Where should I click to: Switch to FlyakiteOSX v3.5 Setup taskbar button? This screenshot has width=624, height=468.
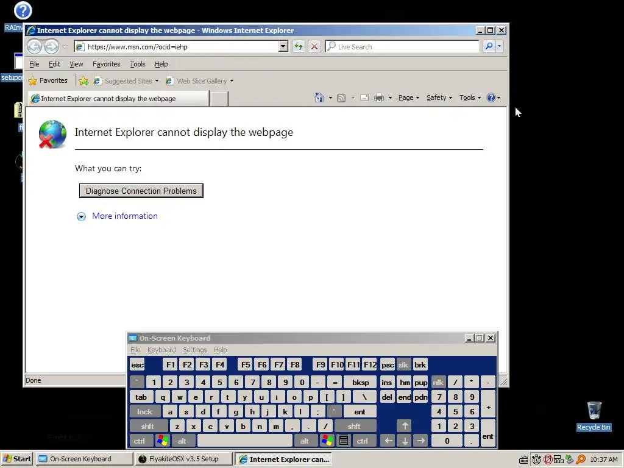point(184,459)
